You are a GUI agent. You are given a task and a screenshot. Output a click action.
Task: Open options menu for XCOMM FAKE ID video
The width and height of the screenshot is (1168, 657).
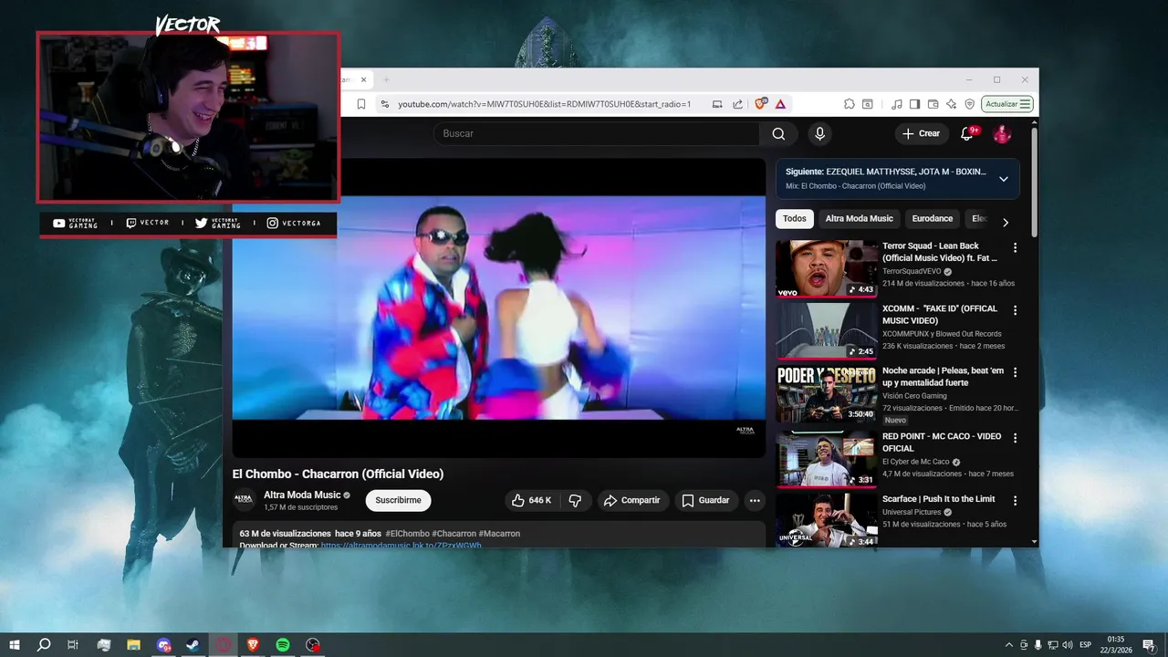(x=1015, y=310)
